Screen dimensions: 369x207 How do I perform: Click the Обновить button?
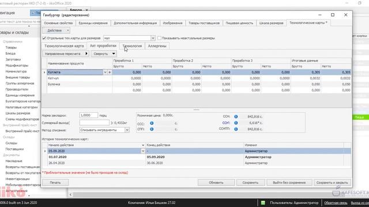[216, 183]
